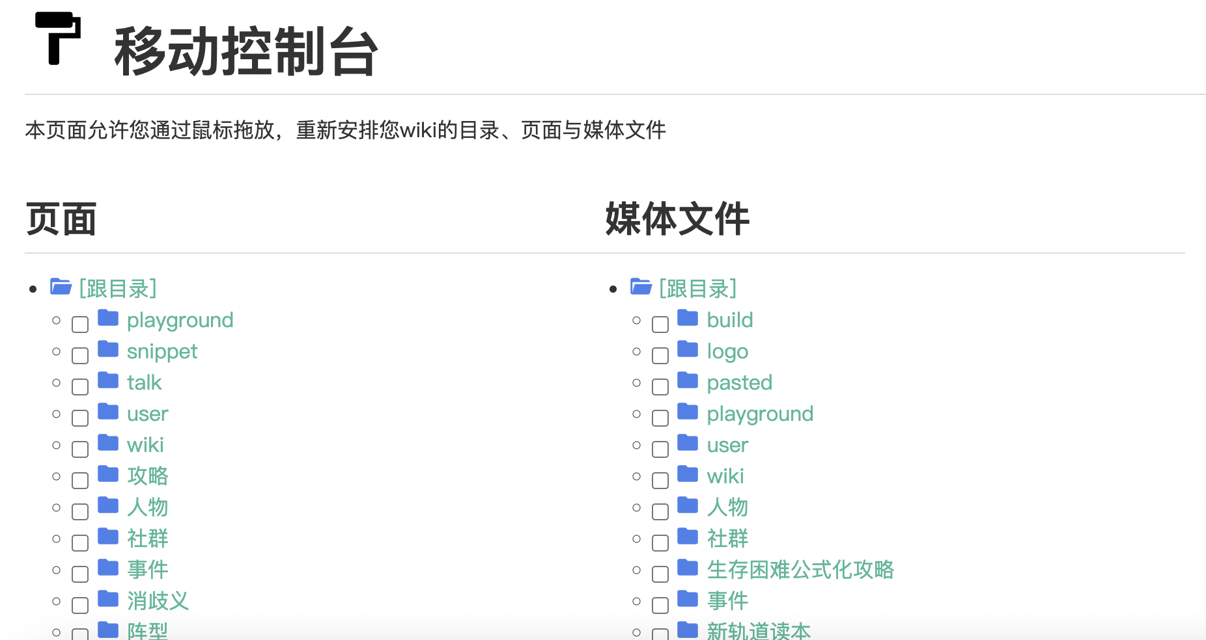This screenshot has width=1206, height=640.
Task: Click the folder icon beside pages talk
Action: point(108,381)
